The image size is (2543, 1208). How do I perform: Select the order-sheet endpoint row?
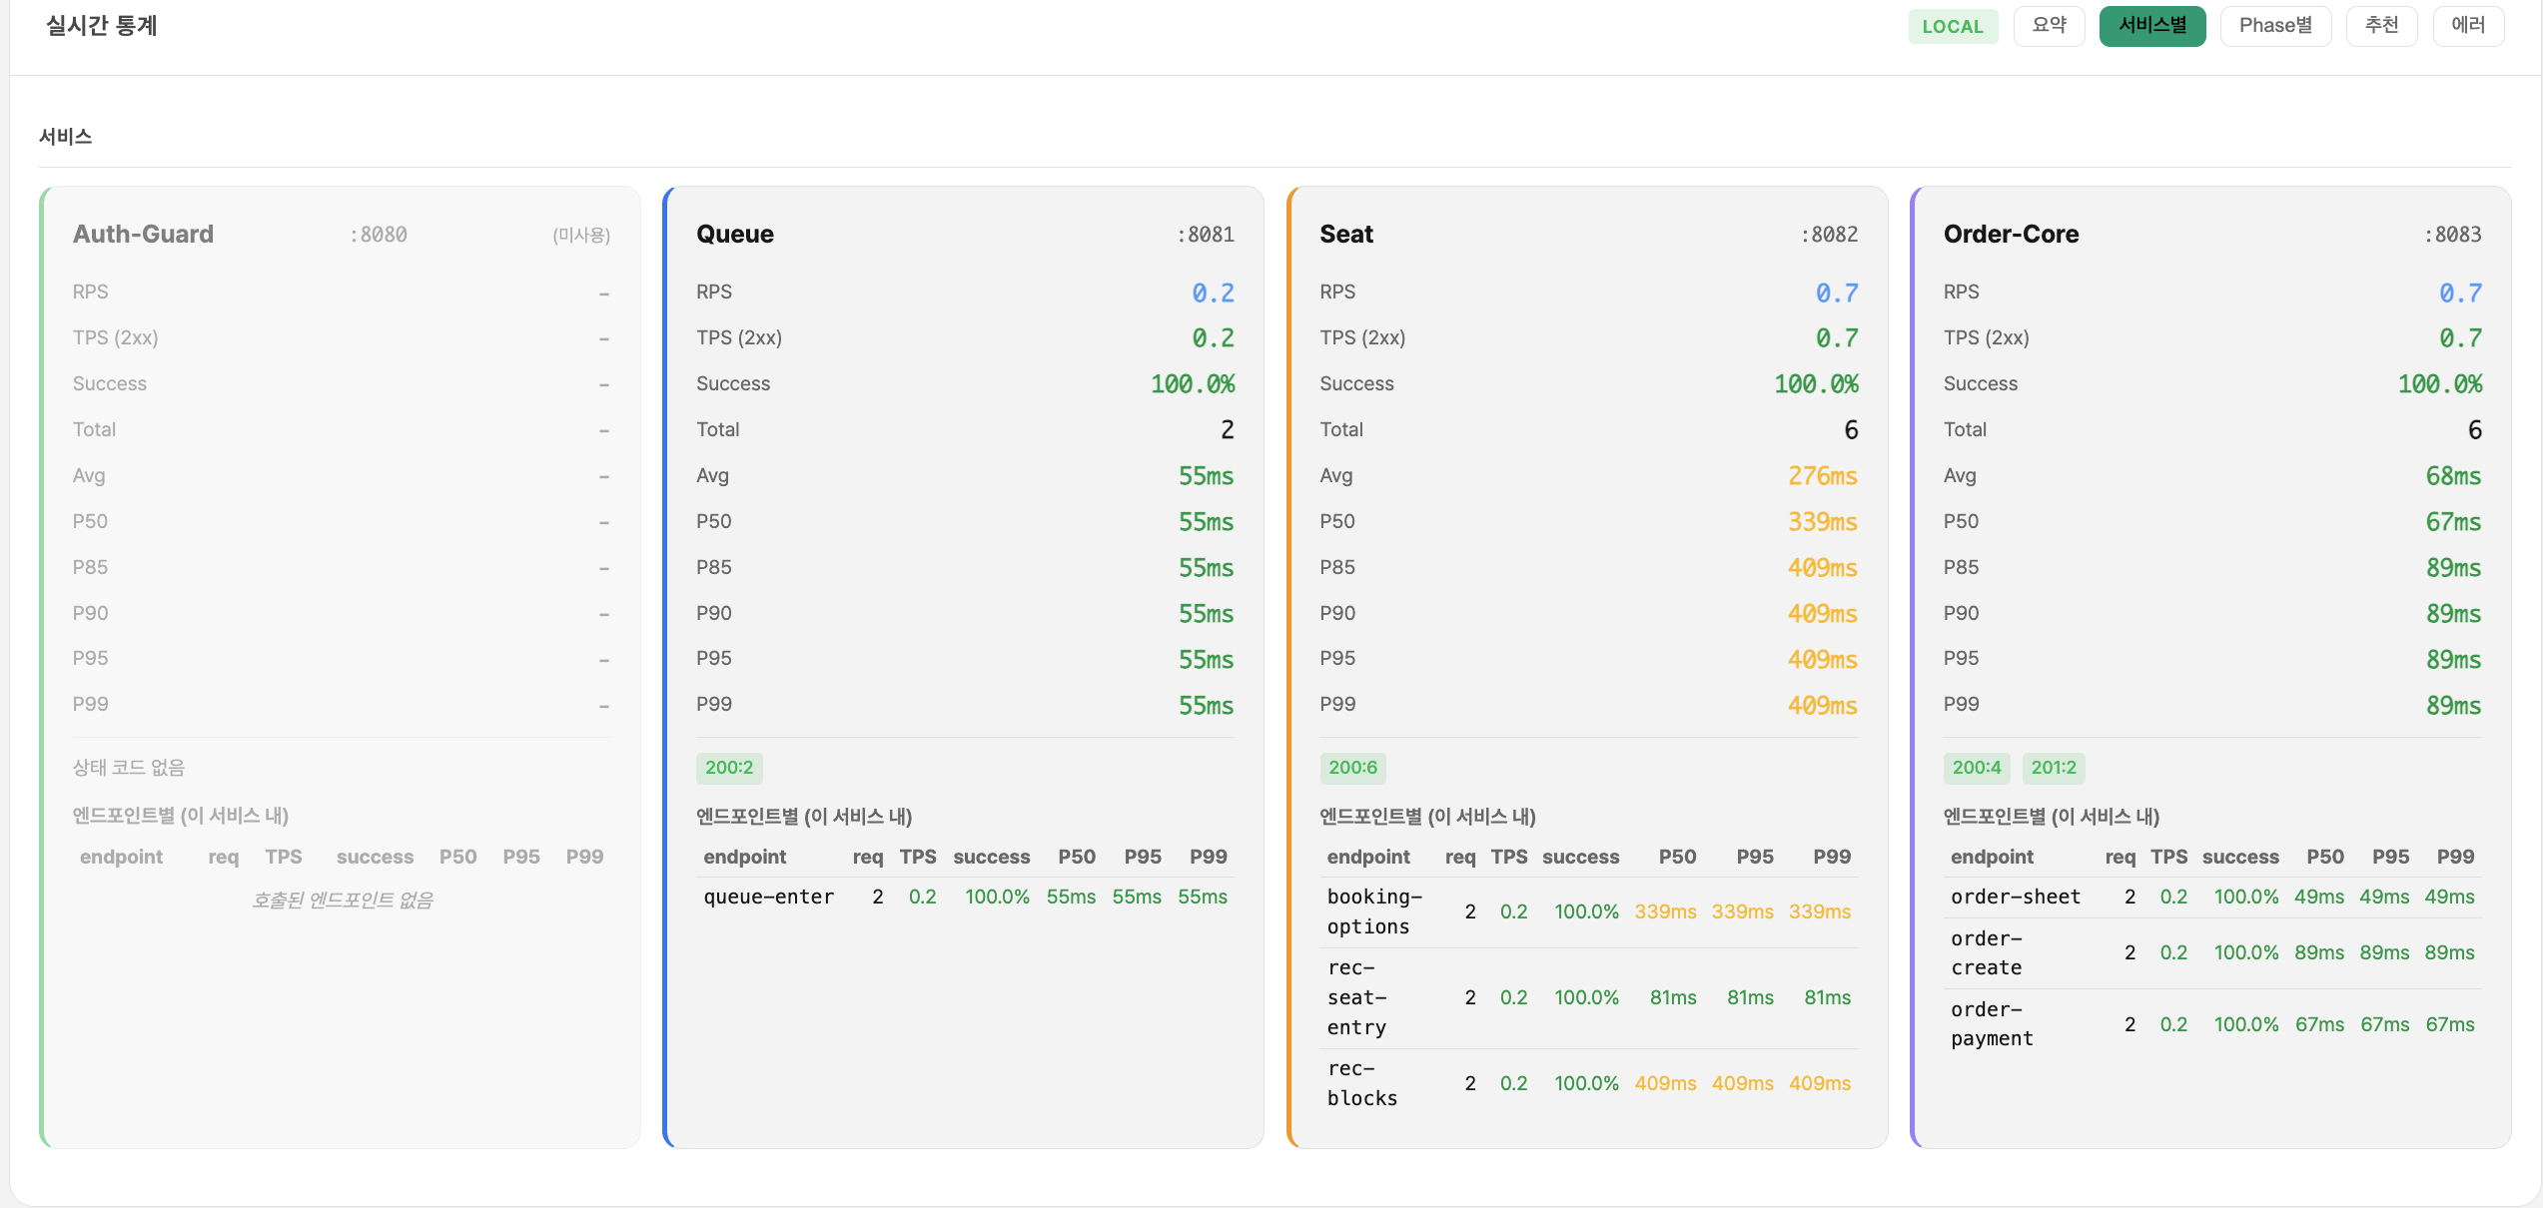[x=2015, y=897]
